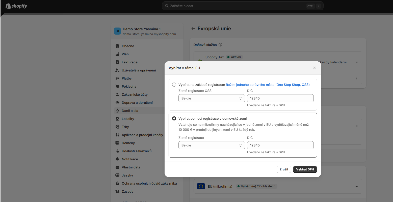Click the Notifikace bell icon
Image resolution: width=393 pixels, height=202 pixels.
[117, 159]
